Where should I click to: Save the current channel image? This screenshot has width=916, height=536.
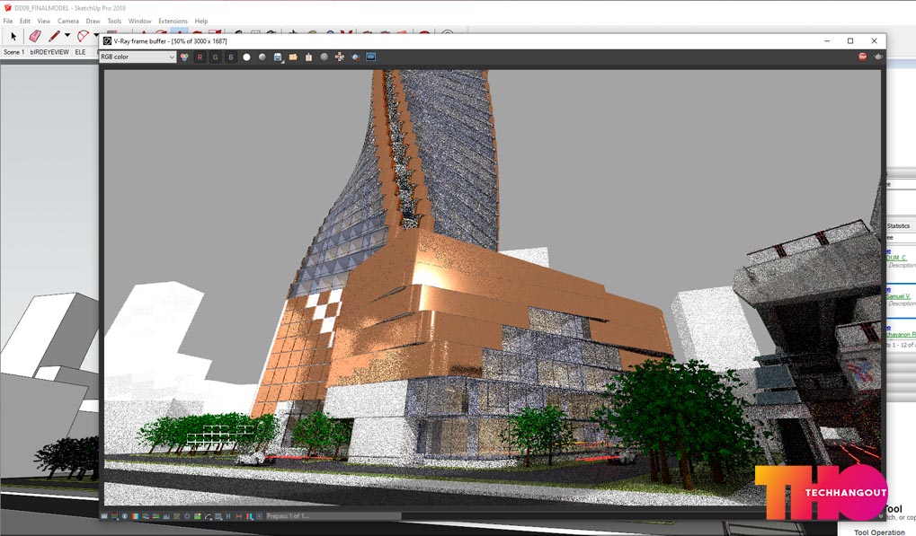(278, 57)
